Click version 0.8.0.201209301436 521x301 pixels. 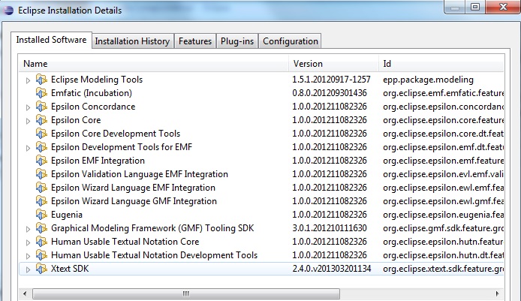[x=330, y=93]
